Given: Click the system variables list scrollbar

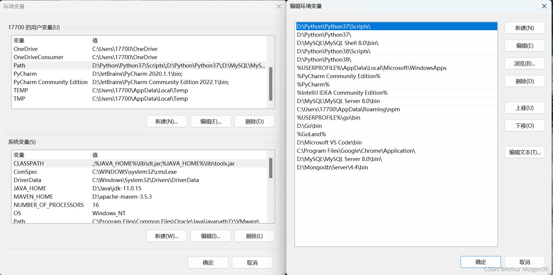Looking at the screenshot, I should point(271,168).
